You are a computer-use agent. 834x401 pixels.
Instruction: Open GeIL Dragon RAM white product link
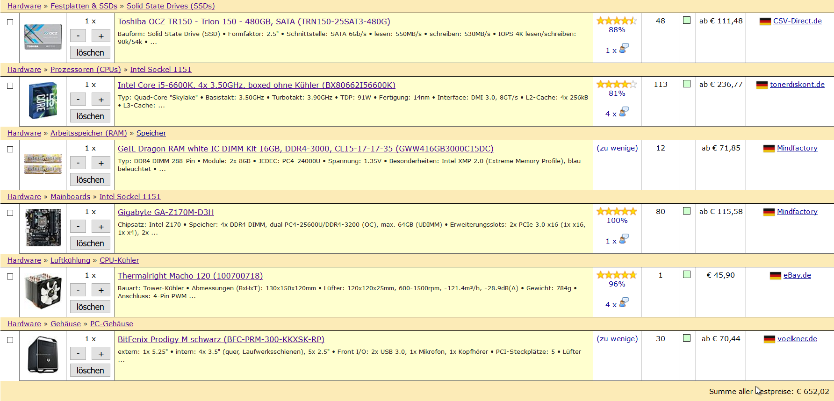coord(306,149)
